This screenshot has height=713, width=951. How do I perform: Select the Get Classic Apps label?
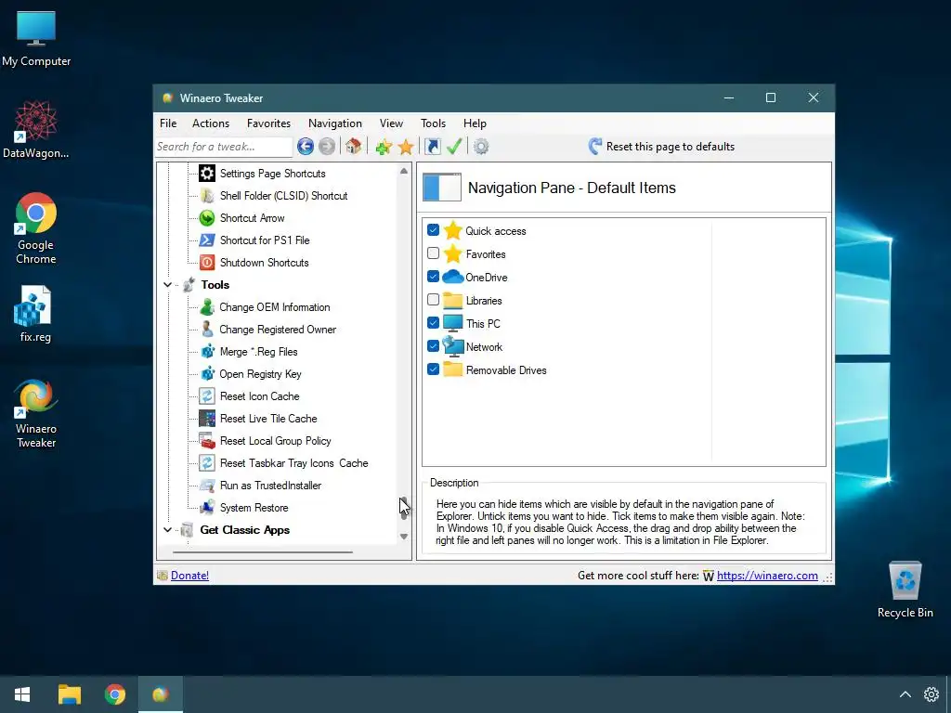click(x=245, y=530)
